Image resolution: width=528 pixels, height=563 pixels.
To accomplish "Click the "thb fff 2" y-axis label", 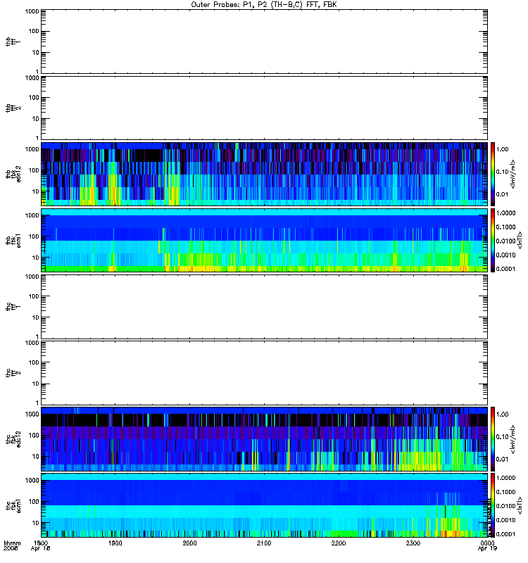I will tap(13, 108).
